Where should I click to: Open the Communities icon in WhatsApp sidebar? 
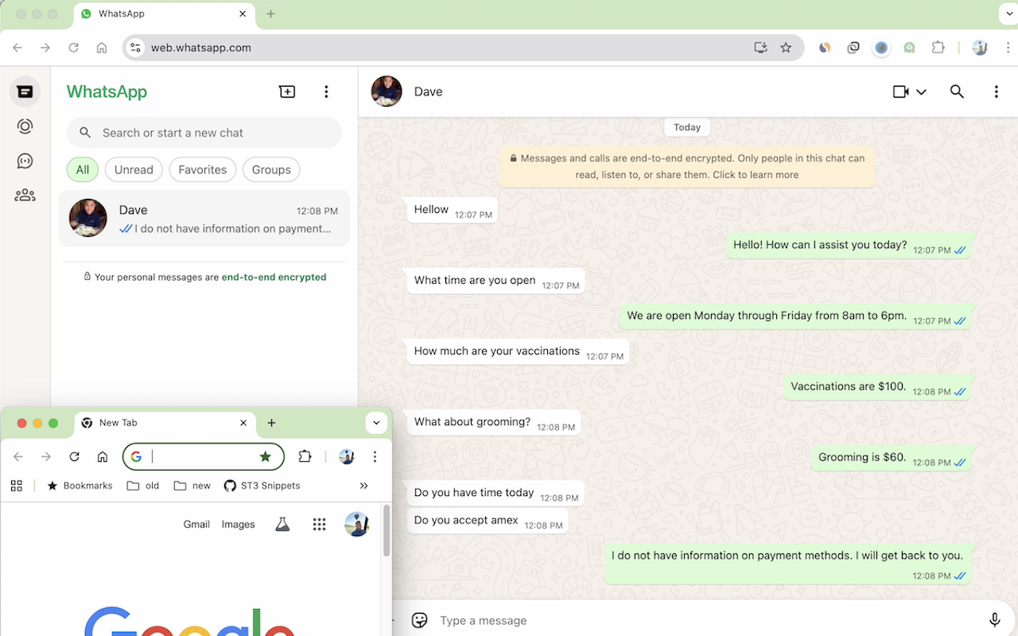(25, 195)
